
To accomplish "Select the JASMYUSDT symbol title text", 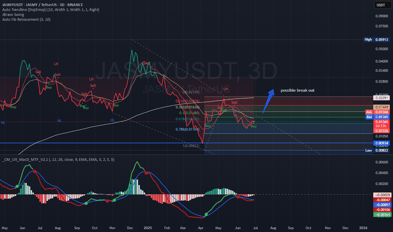I will 43,5.
